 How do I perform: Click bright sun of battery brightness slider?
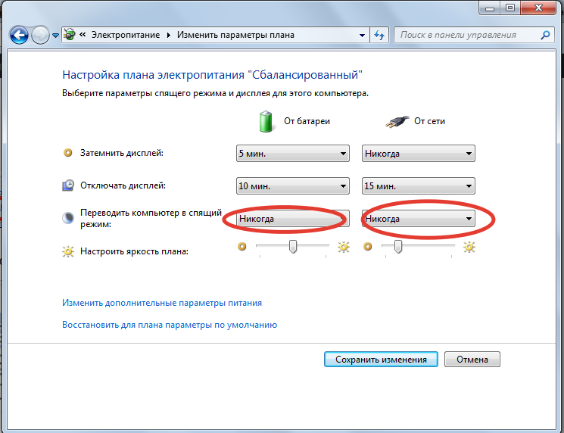(x=344, y=247)
